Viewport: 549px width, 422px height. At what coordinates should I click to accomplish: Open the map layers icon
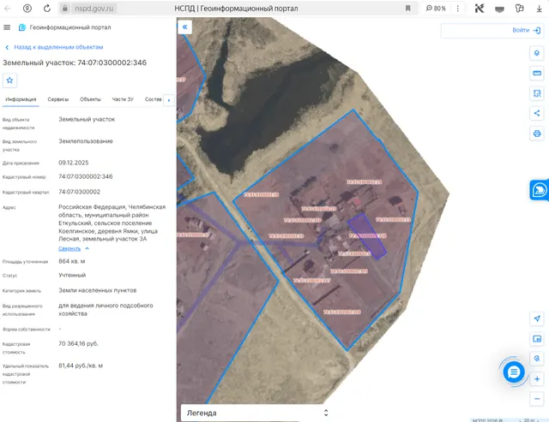pos(537,53)
